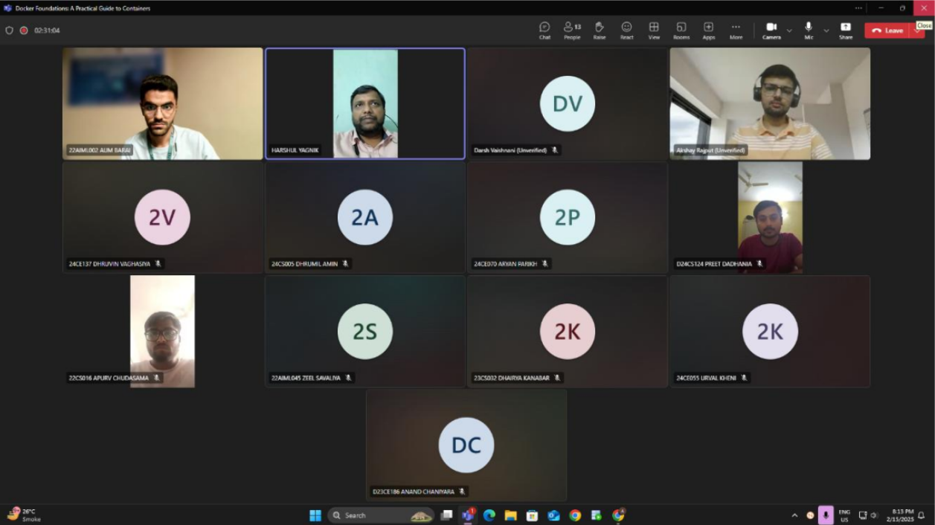The image size is (935, 525).
Task: Open the View layout options
Action: click(654, 30)
